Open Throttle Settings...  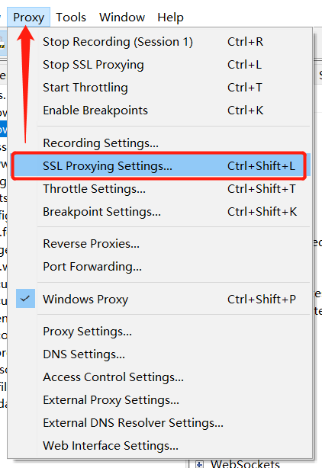pyautogui.click(x=160, y=189)
